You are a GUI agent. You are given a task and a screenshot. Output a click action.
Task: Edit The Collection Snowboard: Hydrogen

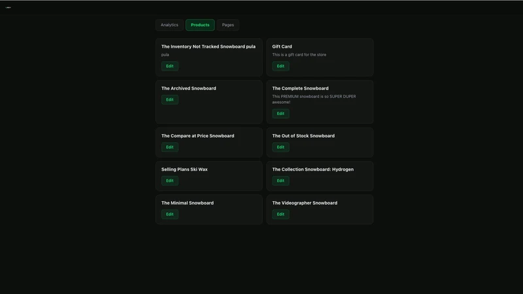coord(280,181)
